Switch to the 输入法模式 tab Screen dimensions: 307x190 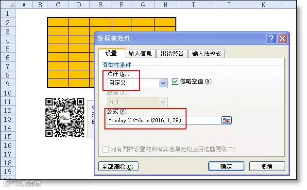tap(206, 53)
